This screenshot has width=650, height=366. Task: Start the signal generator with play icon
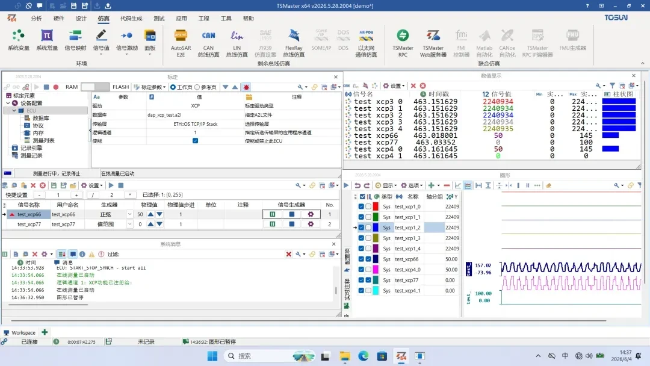tap(111, 185)
